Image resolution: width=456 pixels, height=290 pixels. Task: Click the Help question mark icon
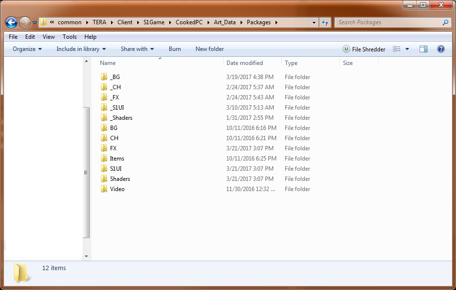point(441,49)
